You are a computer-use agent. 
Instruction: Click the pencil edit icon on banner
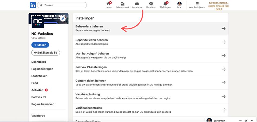coord(63,19)
